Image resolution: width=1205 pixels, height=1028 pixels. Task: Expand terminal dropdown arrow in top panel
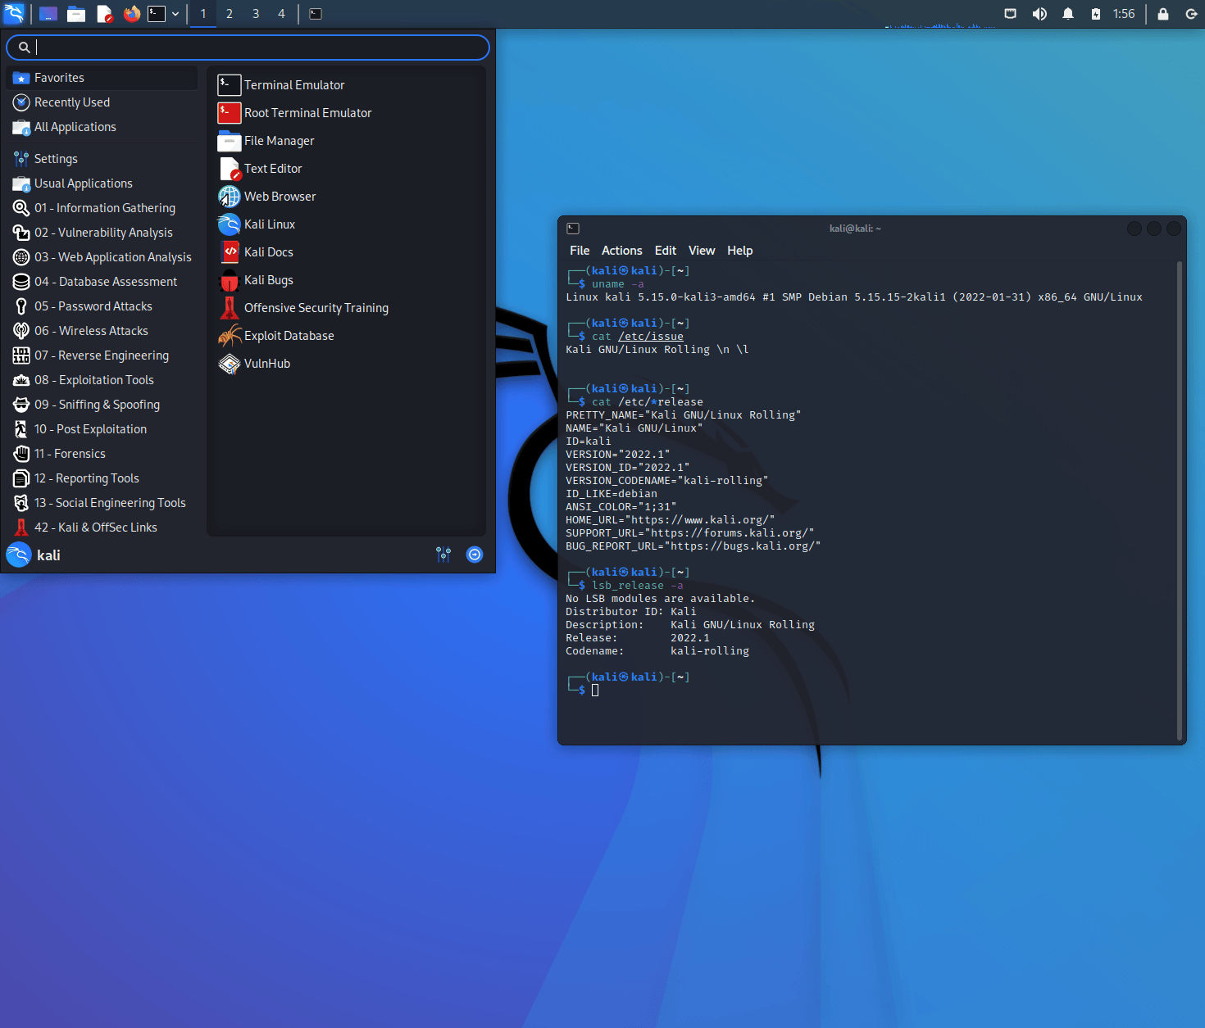click(175, 14)
